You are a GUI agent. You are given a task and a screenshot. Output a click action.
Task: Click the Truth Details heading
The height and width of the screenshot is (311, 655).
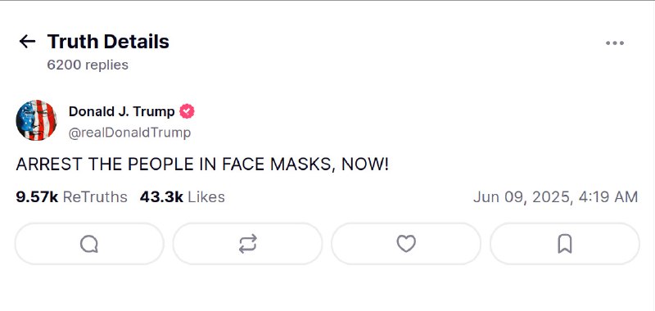(x=108, y=41)
